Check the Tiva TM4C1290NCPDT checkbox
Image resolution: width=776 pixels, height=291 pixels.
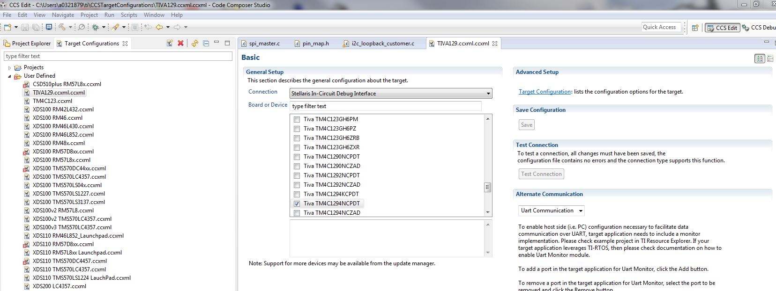pos(297,157)
